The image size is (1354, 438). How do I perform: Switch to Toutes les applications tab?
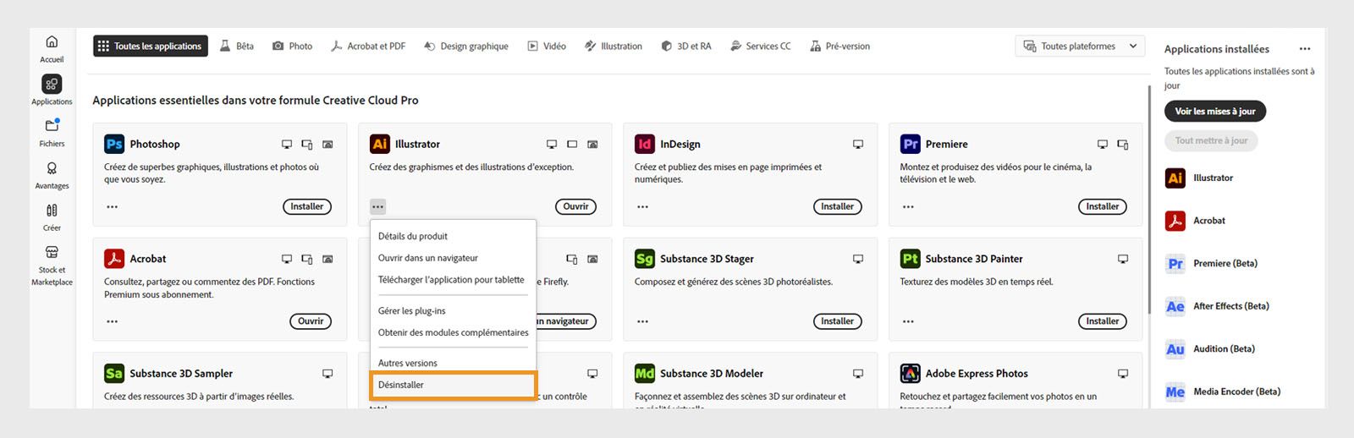pyautogui.click(x=151, y=47)
